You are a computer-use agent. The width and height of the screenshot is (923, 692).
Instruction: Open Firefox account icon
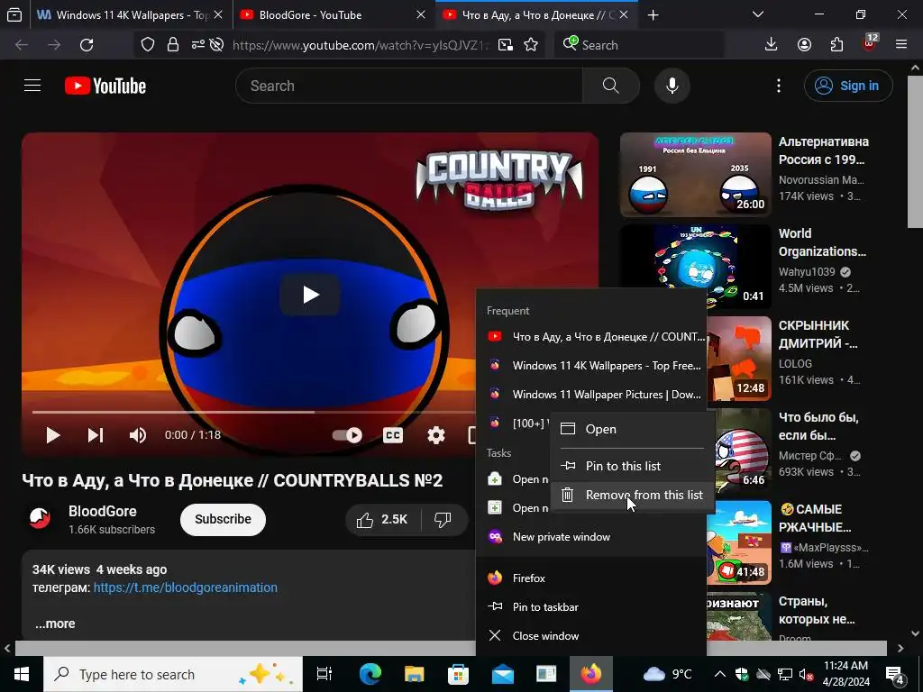pyautogui.click(x=804, y=45)
